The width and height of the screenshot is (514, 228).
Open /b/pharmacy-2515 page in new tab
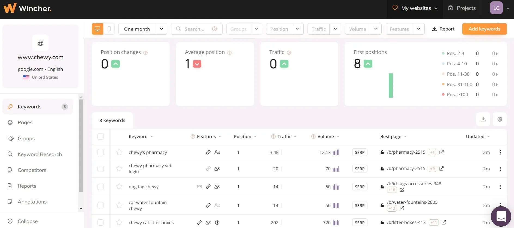442,152
